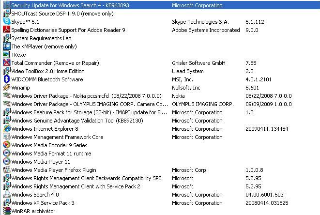320x215 pixels.
Task: Click the Total Commander icon
Action: click(x=6, y=62)
